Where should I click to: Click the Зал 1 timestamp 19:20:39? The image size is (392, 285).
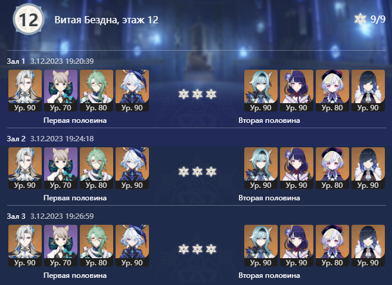pyautogui.click(x=62, y=61)
